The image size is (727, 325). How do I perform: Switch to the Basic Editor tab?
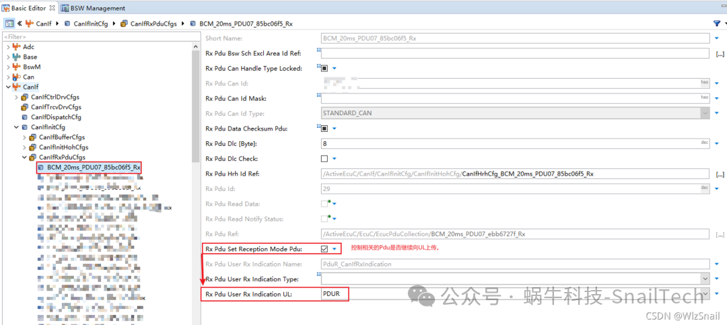(x=28, y=8)
